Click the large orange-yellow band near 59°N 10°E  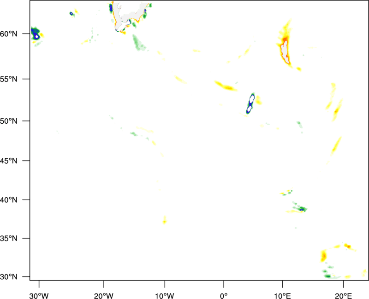(x=284, y=45)
